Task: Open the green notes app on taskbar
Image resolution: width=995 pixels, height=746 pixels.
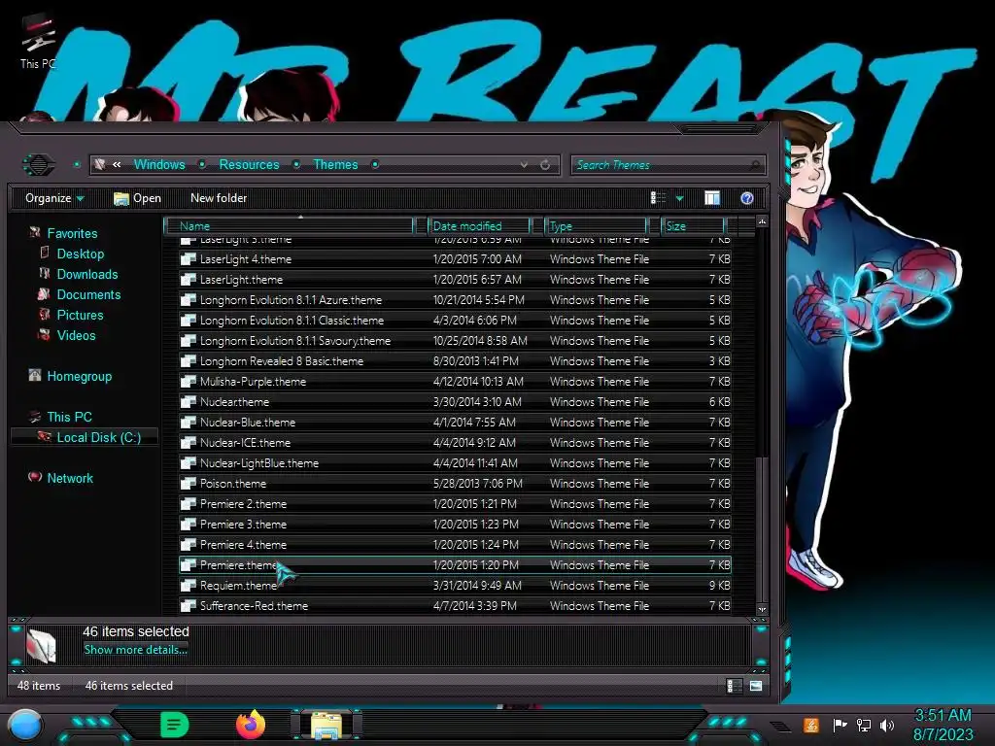Action: pyautogui.click(x=175, y=725)
